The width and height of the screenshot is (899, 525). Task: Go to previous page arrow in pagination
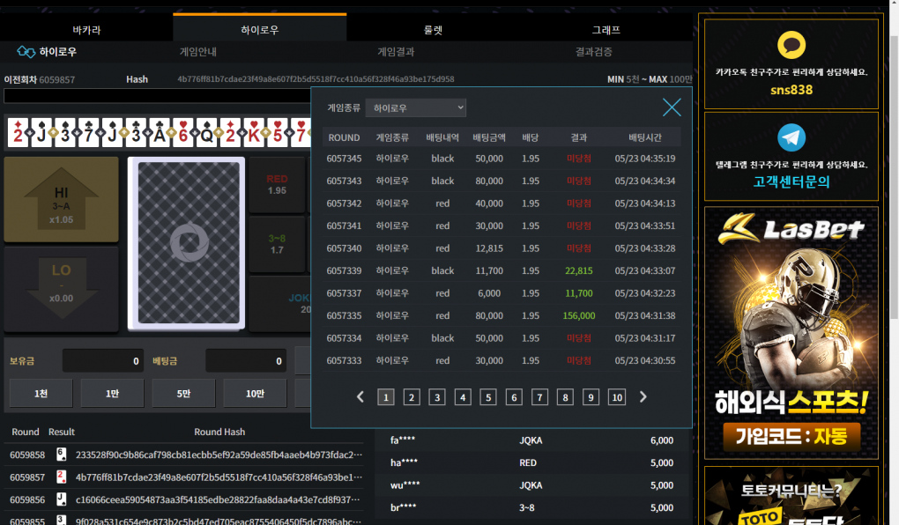[x=360, y=397]
